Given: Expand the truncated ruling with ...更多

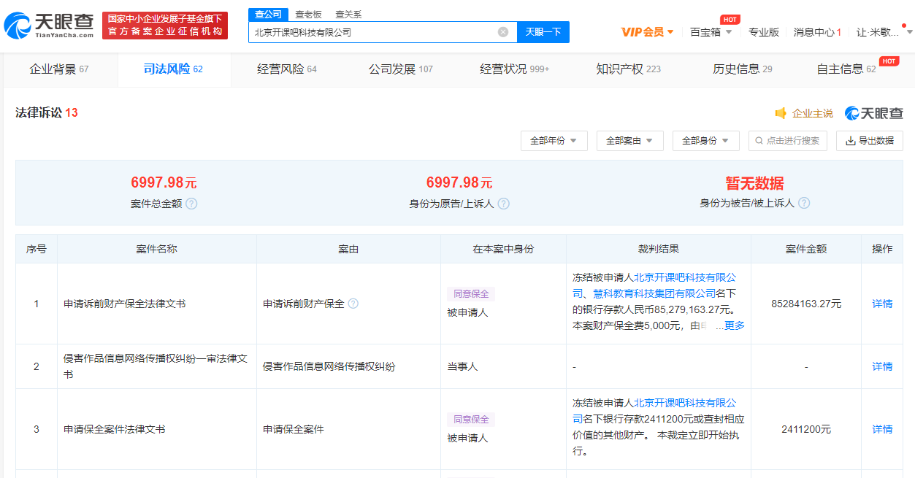Looking at the screenshot, I should click(x=730, y=325).
